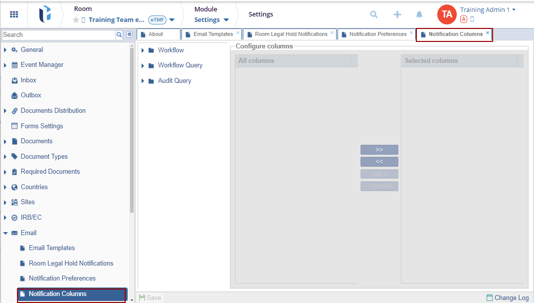Click the magnifier search icon in header
The height and width of the screenshot is (303, 534).
(373, 14)
